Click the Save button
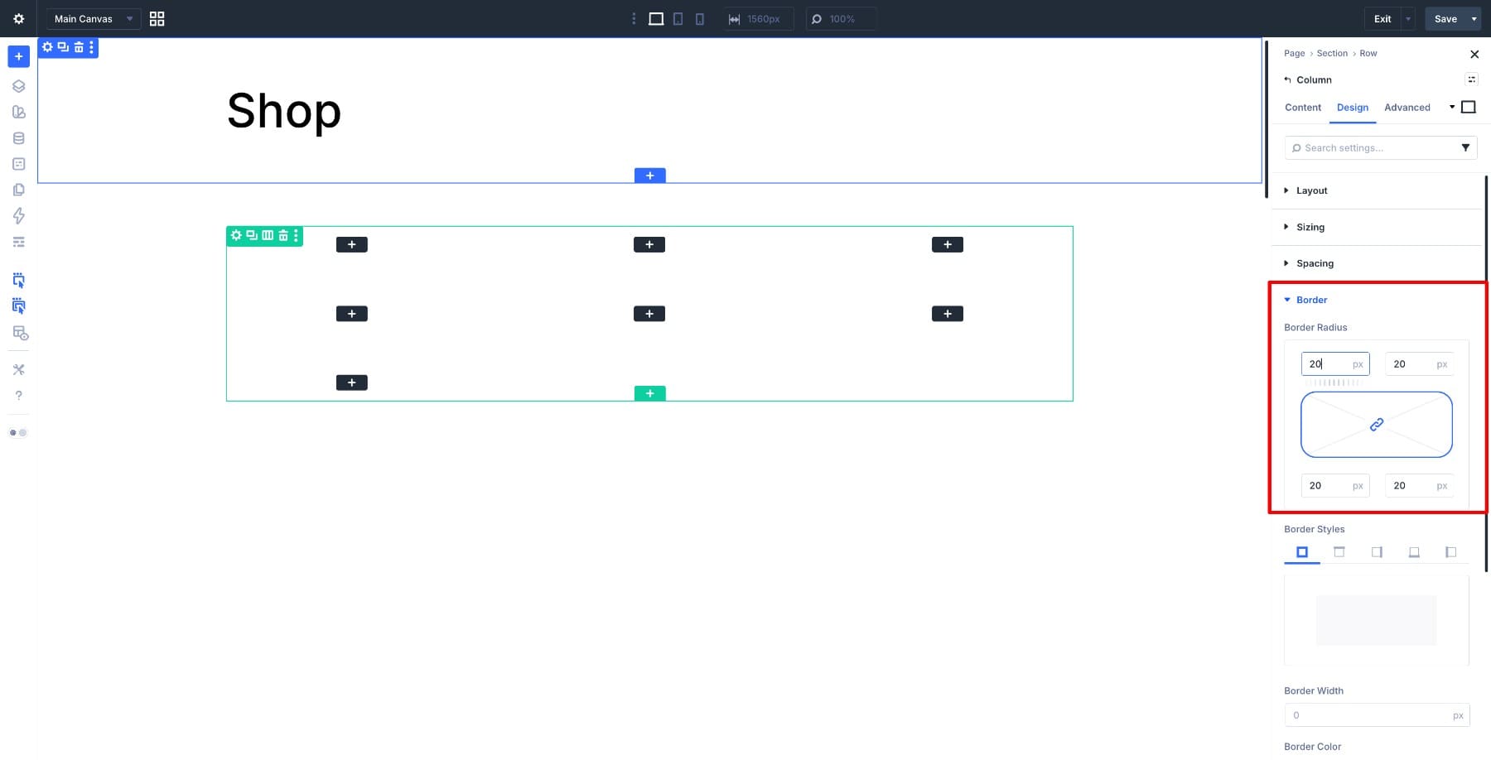 pyautogui.click(x=1445, y=19)
